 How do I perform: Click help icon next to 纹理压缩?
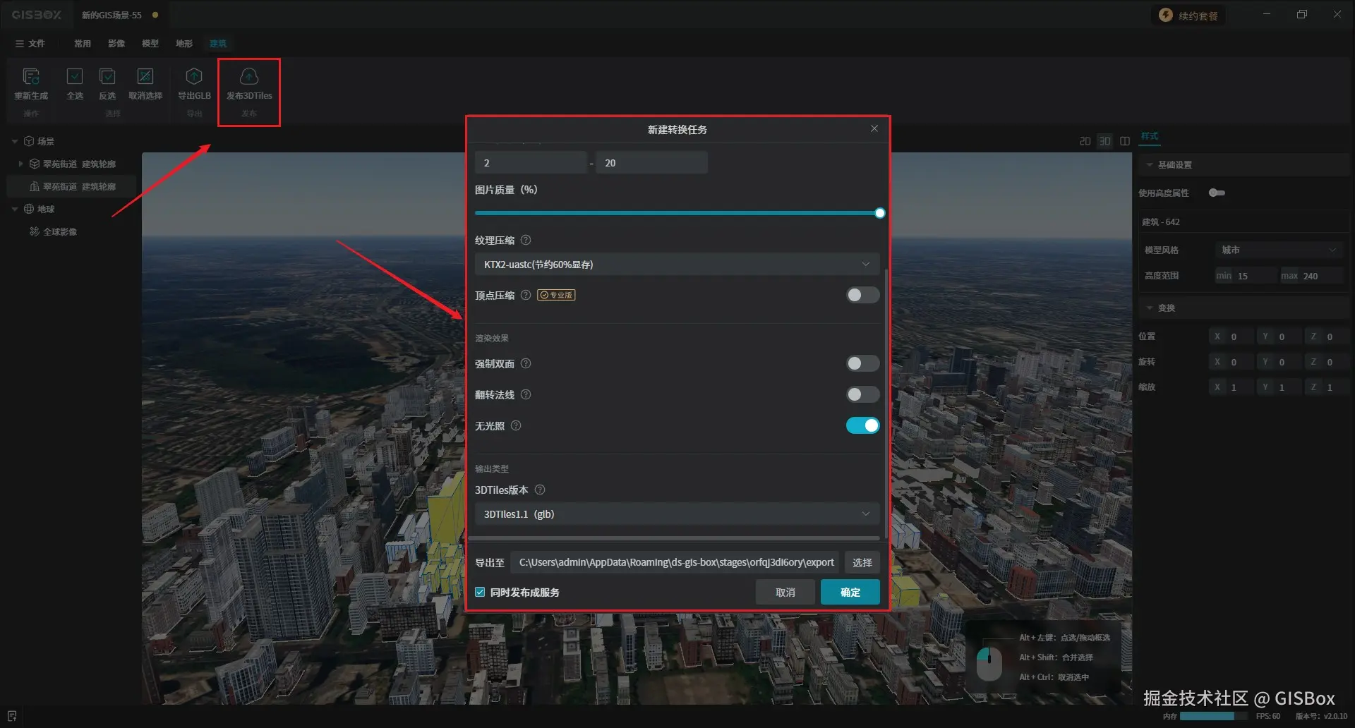526,241
